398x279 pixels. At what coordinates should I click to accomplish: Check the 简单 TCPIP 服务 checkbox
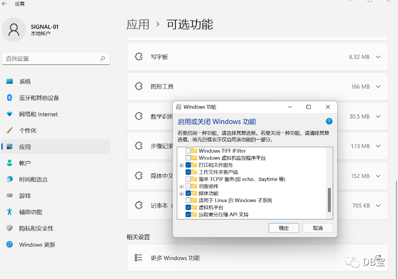(x=188, y=179)
